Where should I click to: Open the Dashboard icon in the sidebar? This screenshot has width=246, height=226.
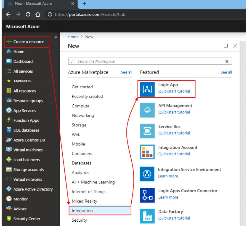pos(9,61)
